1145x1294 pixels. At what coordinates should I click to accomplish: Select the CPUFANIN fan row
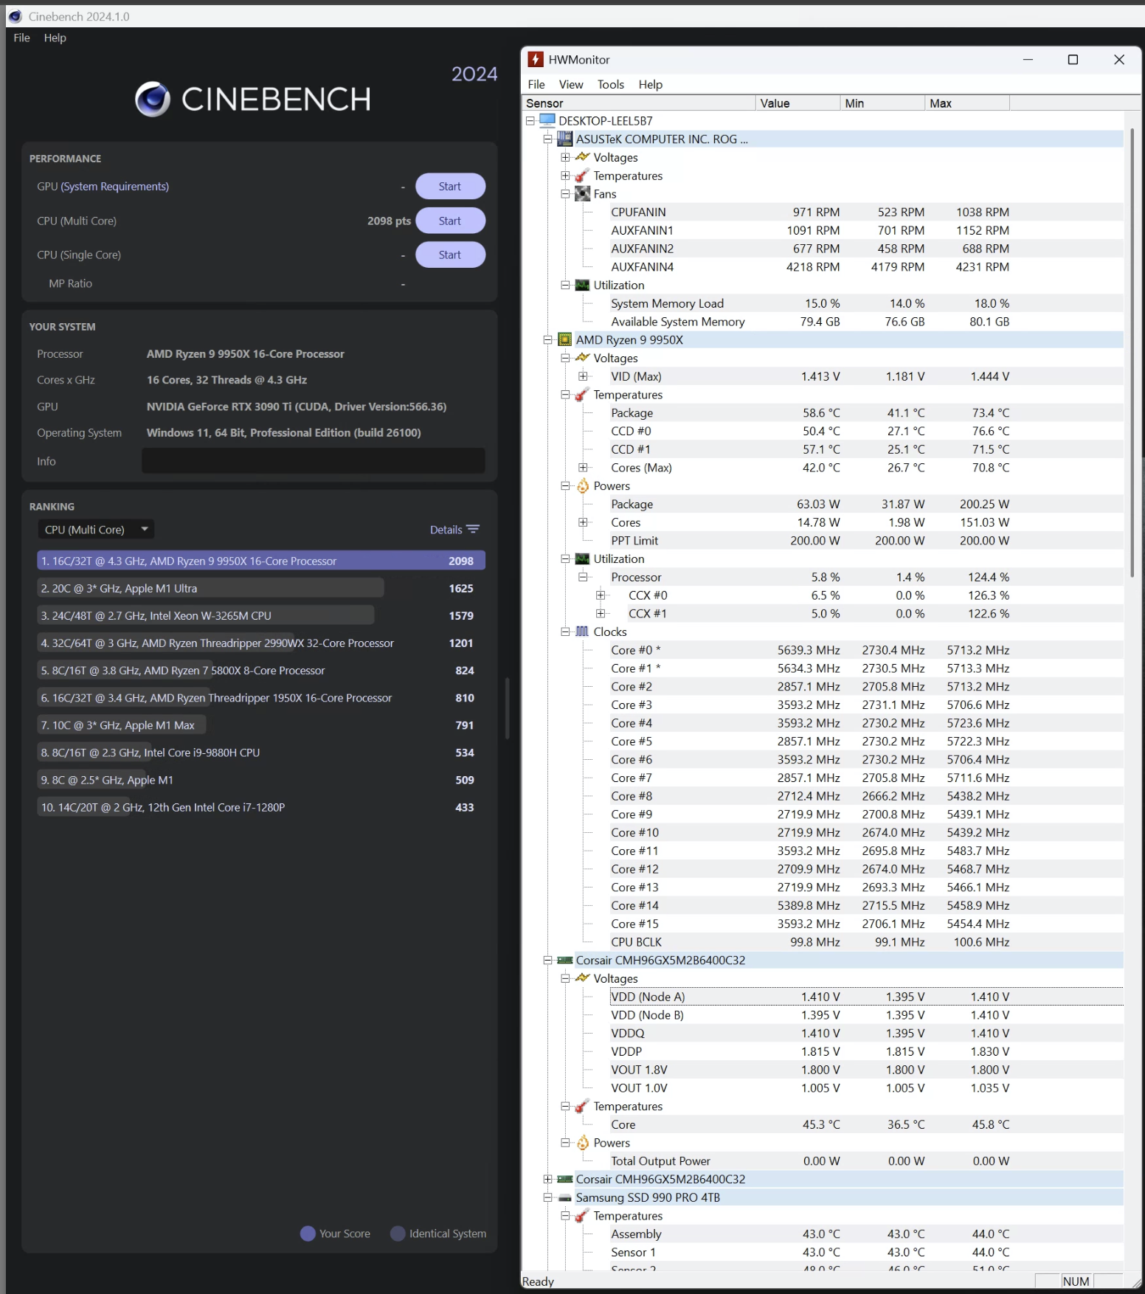tap(867, 212)
